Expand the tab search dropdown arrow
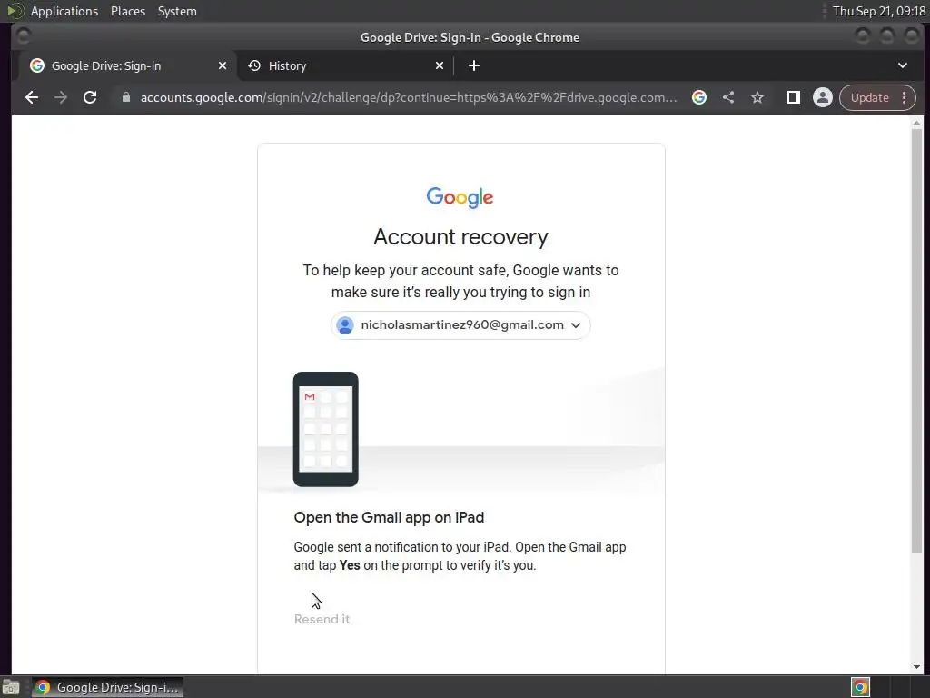This screenshot has height=698, width=930. coord(903,65)
